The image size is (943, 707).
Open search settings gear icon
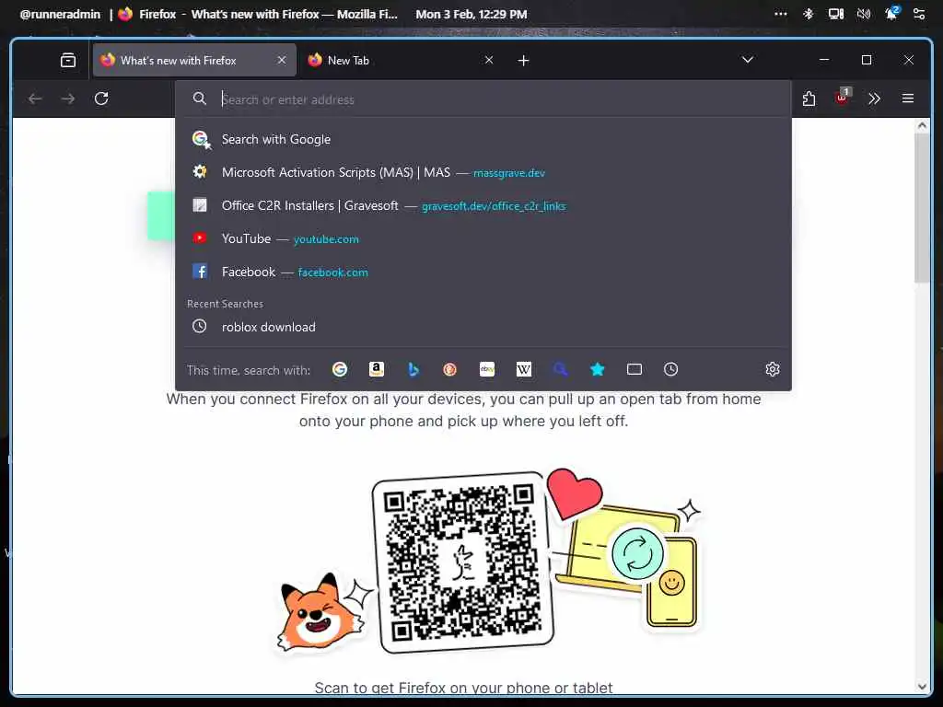coord(773,369)
